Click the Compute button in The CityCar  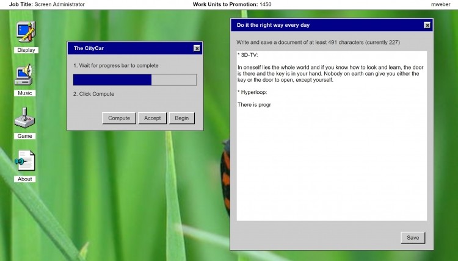[119, 118]
